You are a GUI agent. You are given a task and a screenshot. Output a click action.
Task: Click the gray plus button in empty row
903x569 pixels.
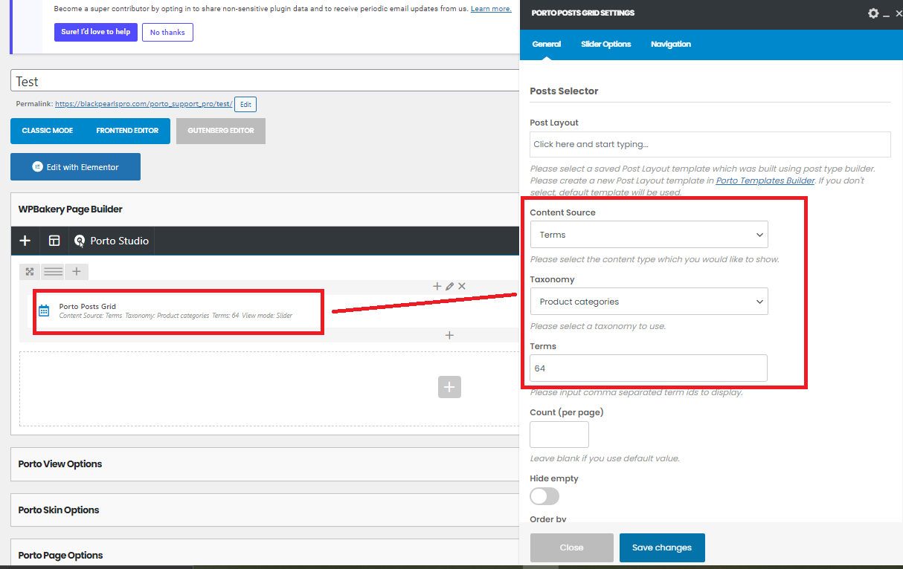tap(449, 387)
